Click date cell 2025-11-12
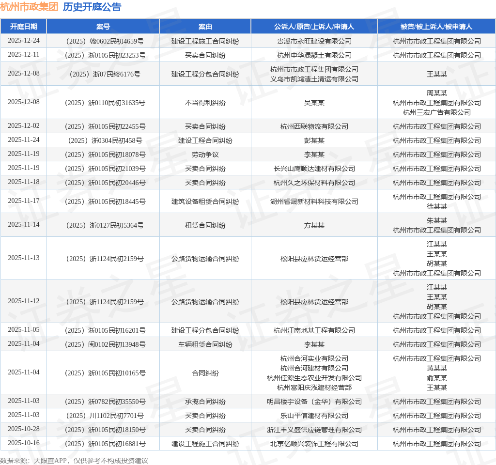The image size is (496, 465). pos(24,301)
